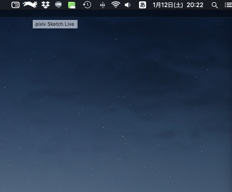Open the Wi-Fi status menu
This screenshot has height=192, width=232.
(x=116, y=4)
